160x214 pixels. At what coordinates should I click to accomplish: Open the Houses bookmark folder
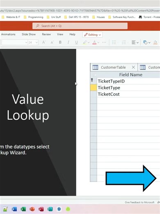[98, 17]
